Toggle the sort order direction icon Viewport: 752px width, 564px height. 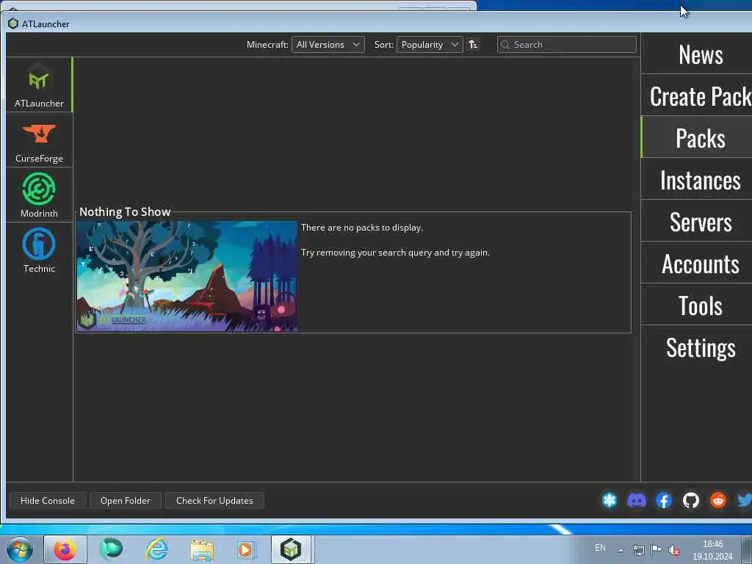point(473,45)
